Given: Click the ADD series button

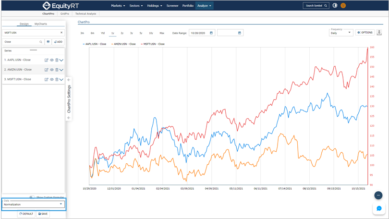Looking at the screenshot, I should pyautogui.click(x=58, y=42).
